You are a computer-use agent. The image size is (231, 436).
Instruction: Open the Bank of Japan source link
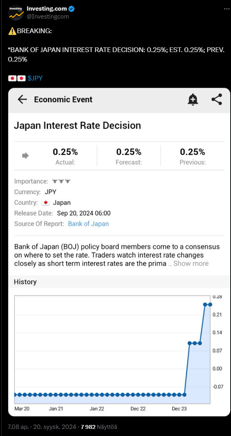click(x=89, y=224)
